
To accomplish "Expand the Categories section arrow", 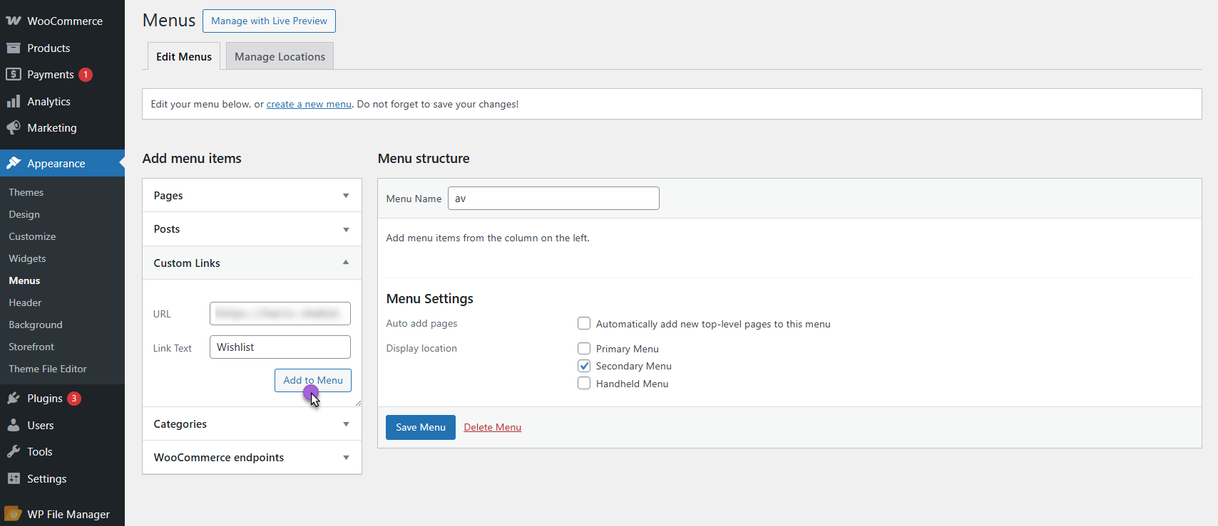I will tap(346, 424).
